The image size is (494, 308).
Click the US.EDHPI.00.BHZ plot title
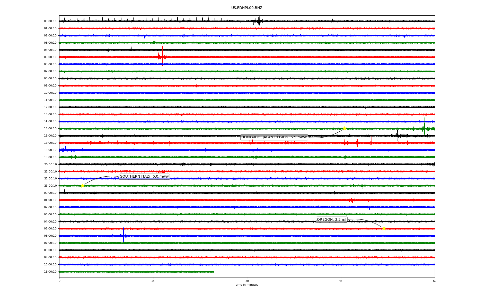(x=247, y=8)
